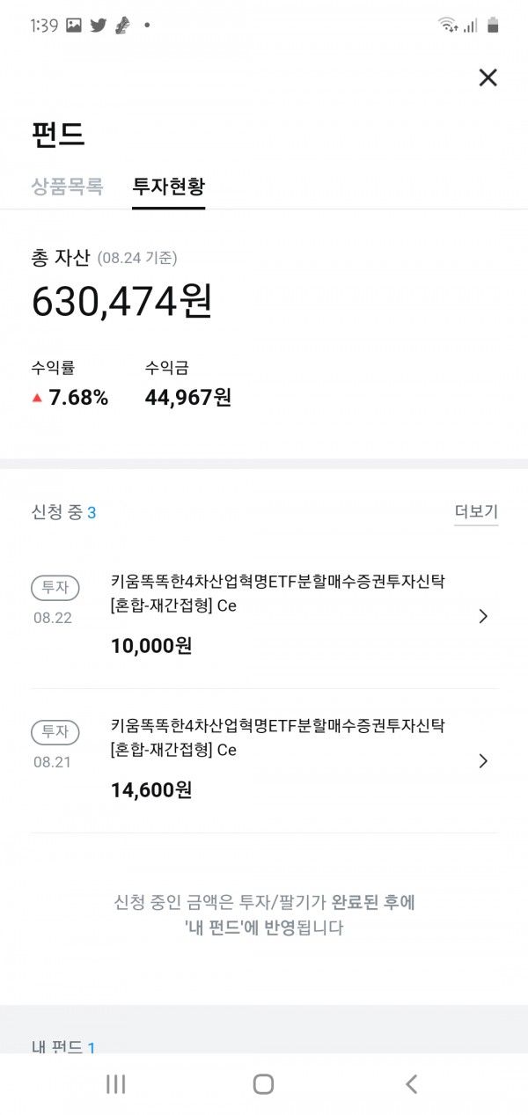This screenshot has height=1115, width=528.
Task: Tap the red return rate arrow indicator
Action: (37, 398)
